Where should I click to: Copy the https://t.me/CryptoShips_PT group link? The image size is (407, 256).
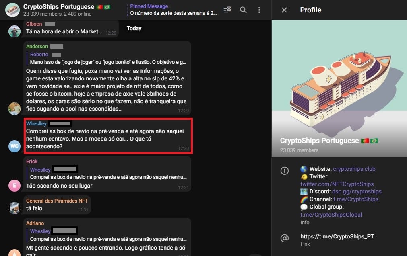(x=337, y=236)
